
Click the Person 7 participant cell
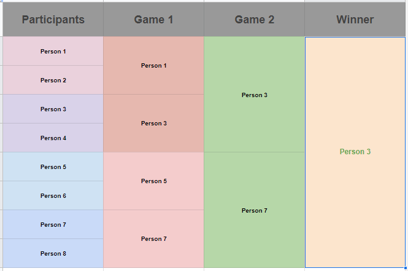click(53, 225)
